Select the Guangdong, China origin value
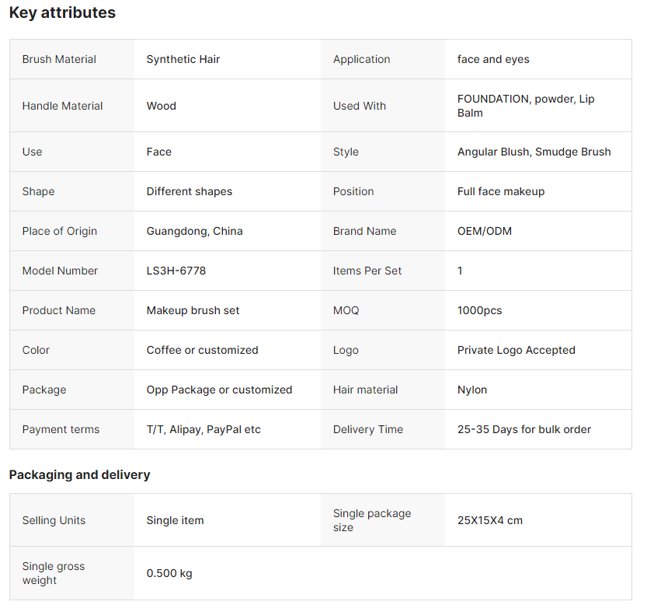The width and height of the screenshot is (647, 612). pos(194,231)
